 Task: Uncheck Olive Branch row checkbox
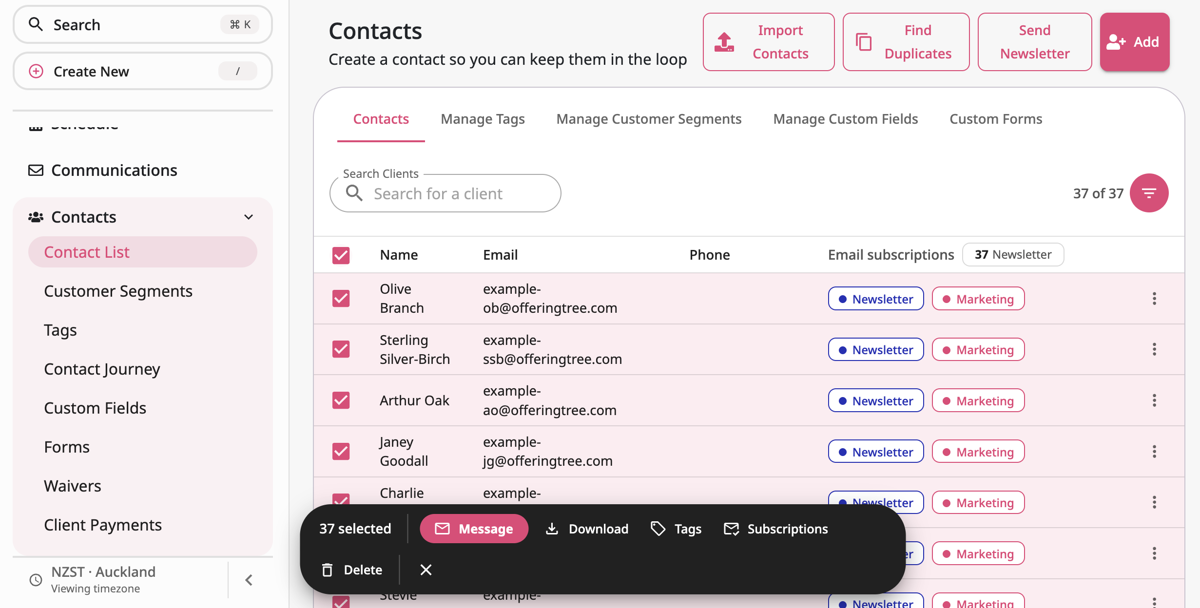coord(341,298)
